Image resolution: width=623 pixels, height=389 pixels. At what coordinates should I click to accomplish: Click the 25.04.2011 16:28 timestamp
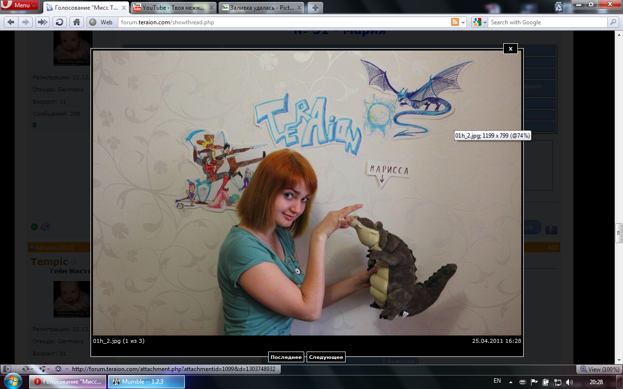(x=496, y=341)
